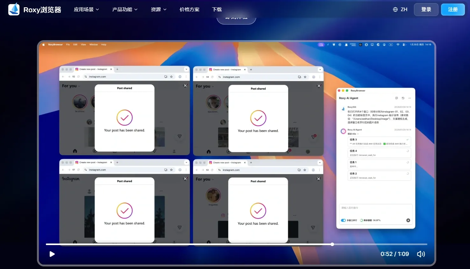Click the profile icon in window 57's toolbar
470x269 pixels.
180,170
